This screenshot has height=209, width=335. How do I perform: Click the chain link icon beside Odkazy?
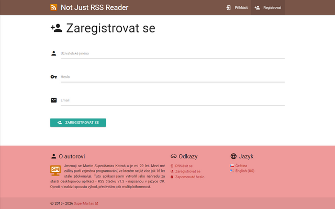point(173,156)
